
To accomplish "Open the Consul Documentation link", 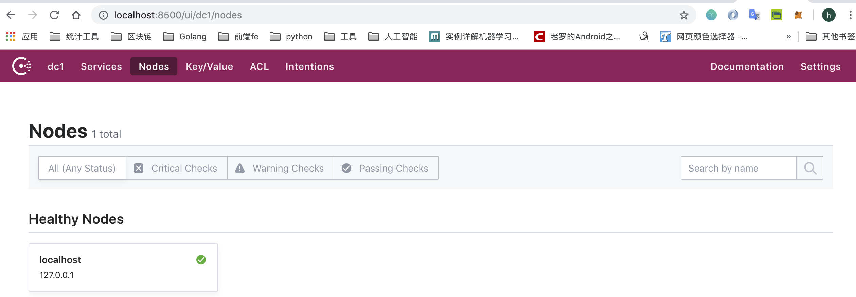I will pos(747,66).
